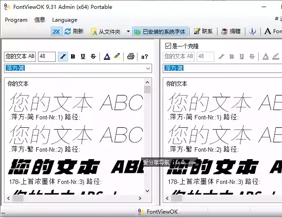Toggle the 2X zoom button
The width and height of the screenshot is (282, 218).
[x=57, y=31]
